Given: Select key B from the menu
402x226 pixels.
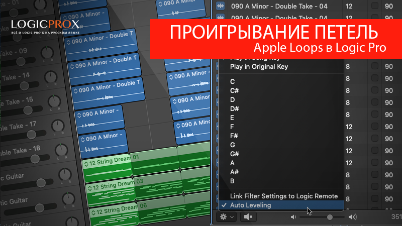Looking at the screenshot, I should 232,181.
